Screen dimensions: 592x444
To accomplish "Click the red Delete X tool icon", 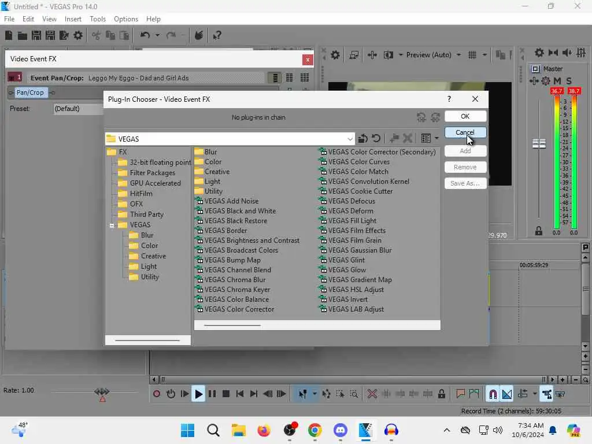I will coord(372,394).
